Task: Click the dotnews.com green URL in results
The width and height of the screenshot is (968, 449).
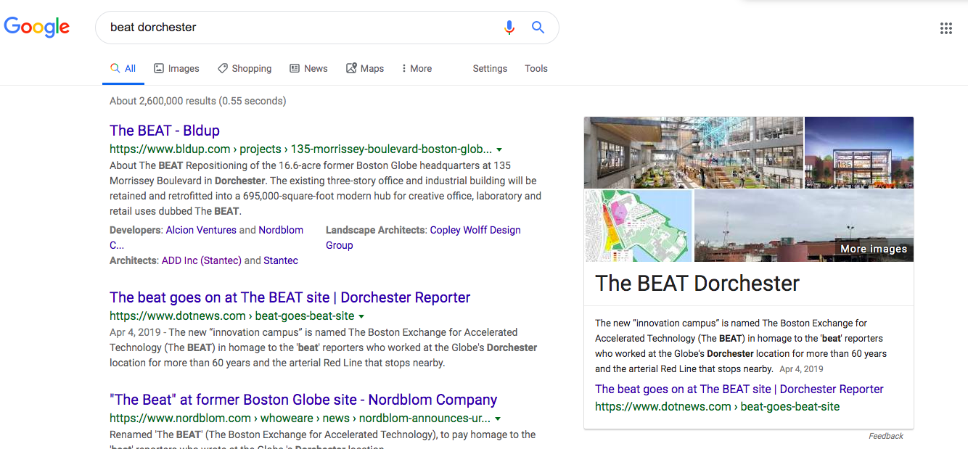Action: pos(232,316)
